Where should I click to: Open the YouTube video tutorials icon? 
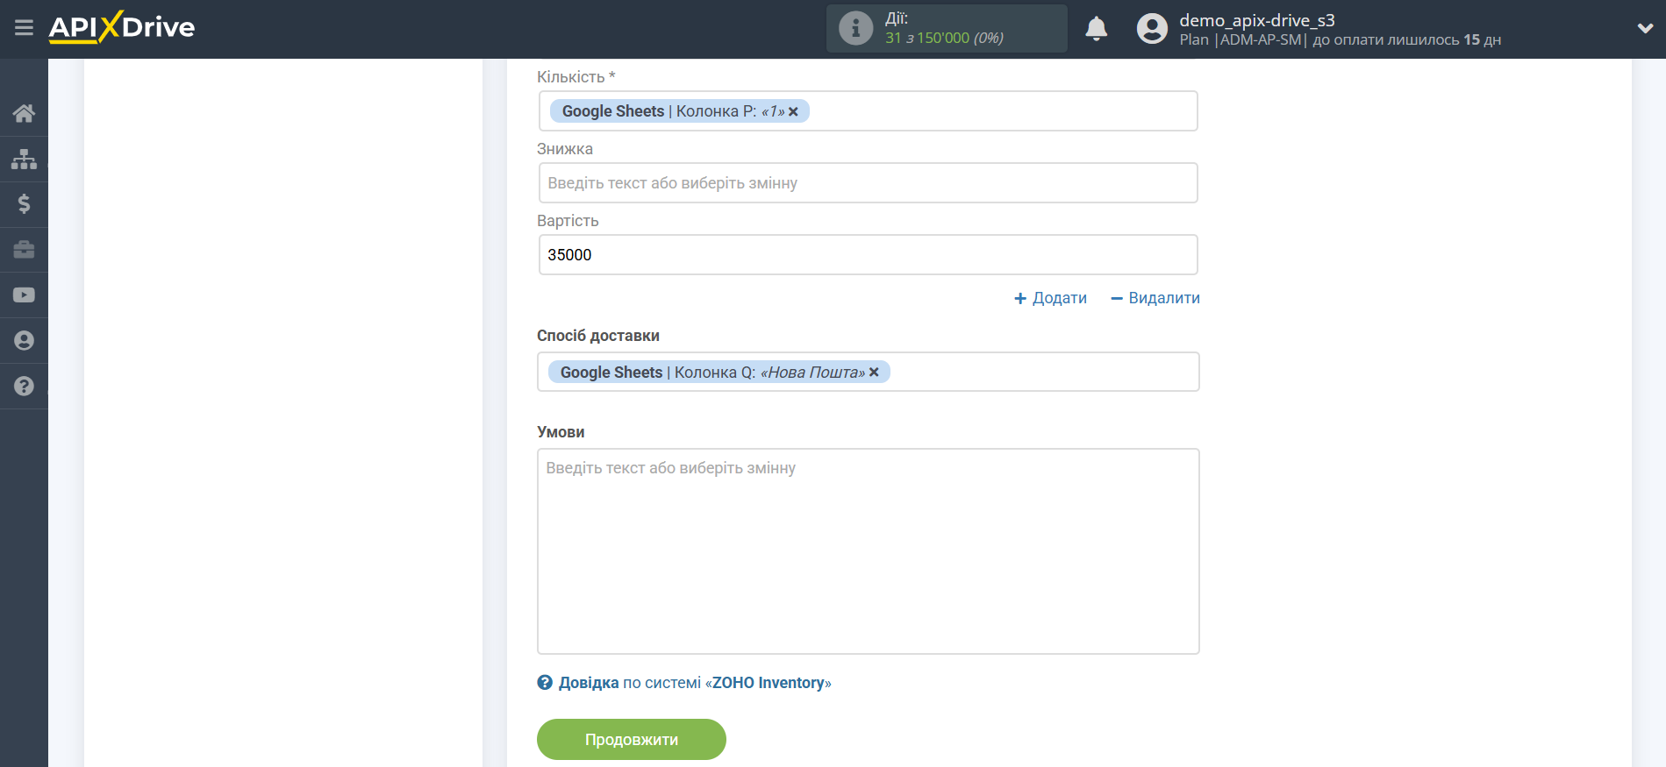(x=24, y=295)
